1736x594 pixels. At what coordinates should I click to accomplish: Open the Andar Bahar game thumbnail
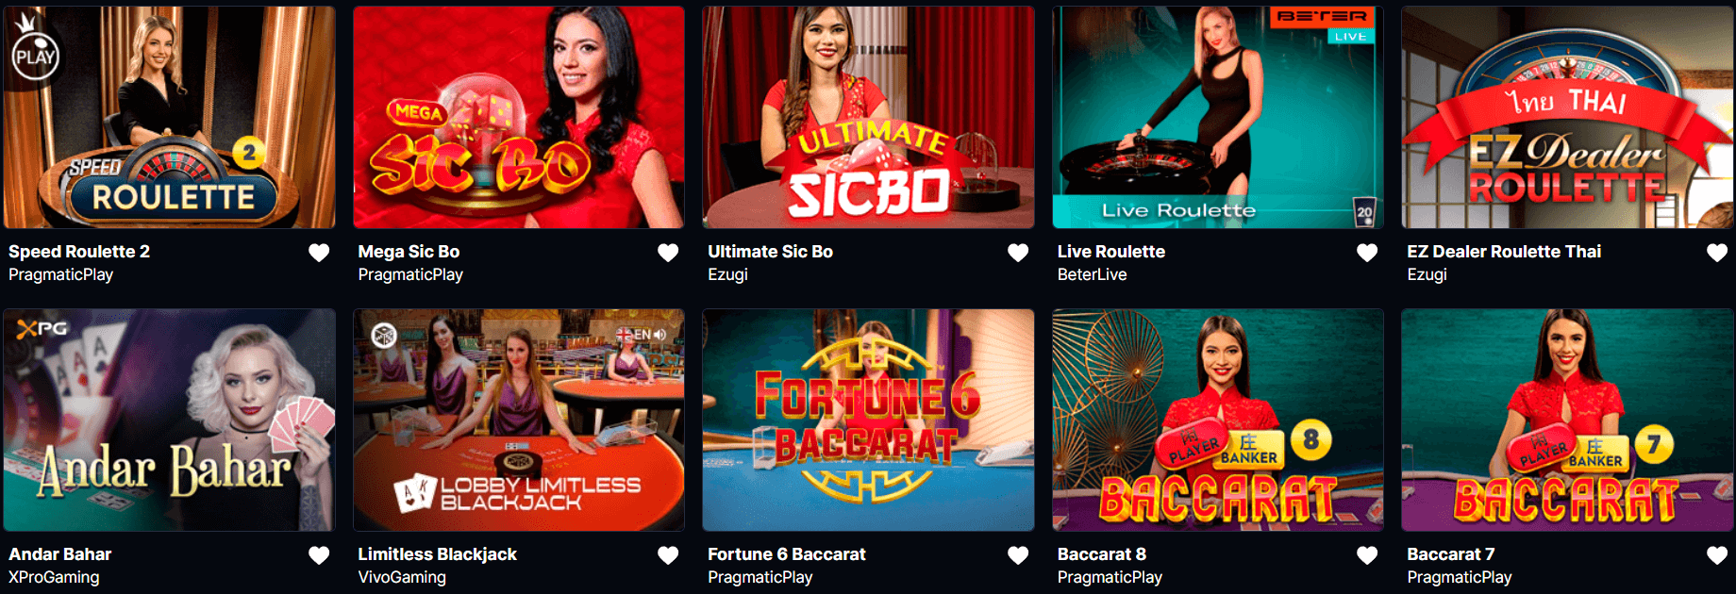pos(170,420)
